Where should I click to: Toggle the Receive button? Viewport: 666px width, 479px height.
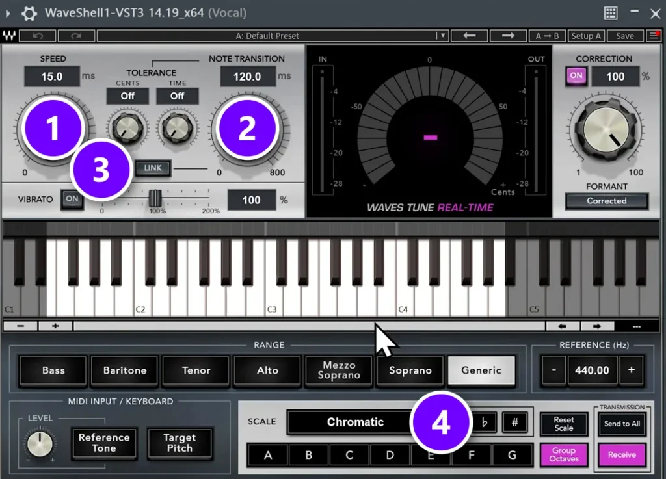(622, 455)
